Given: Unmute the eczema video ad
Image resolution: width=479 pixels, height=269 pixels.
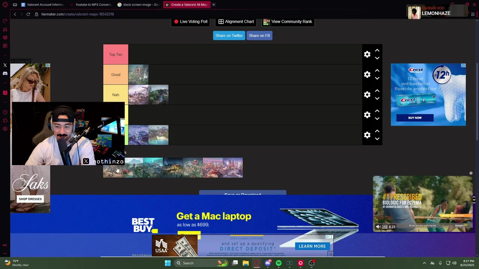Looking at the screenshot, I should pos(378,227).
